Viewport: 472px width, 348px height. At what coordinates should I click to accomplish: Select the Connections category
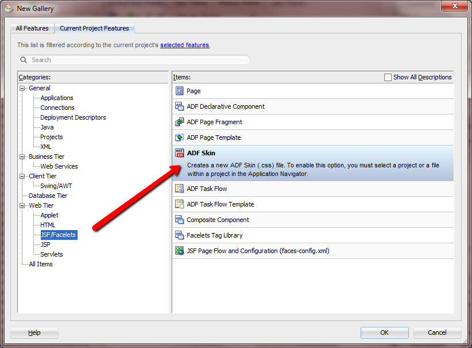57,108
